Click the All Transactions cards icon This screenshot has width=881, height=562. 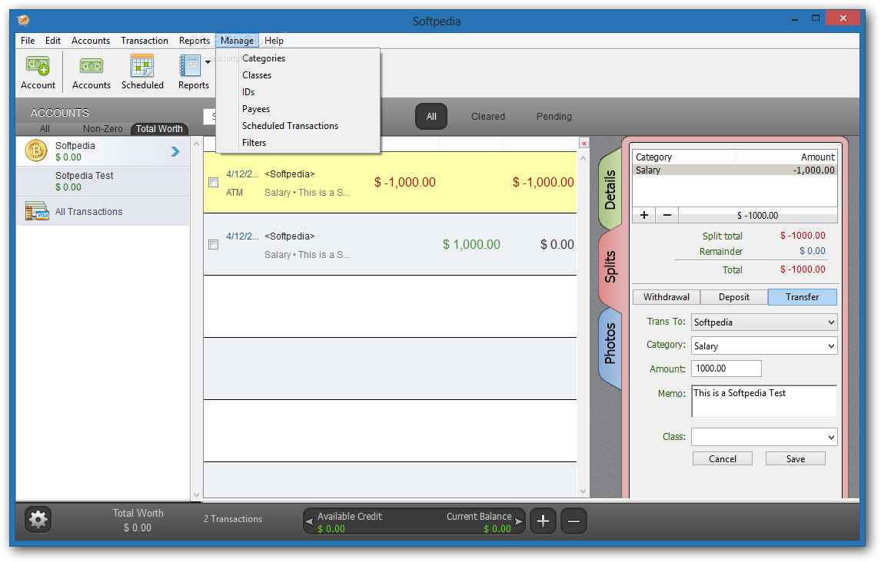point(37,211)
